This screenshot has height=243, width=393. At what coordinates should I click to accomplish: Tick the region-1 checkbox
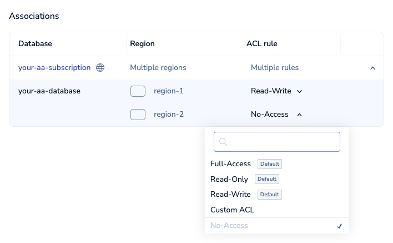pyautogui.click(x=138, y=91)
